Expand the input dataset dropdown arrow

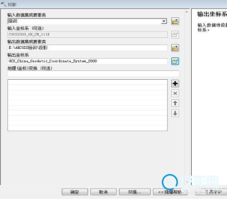[164, 21]
